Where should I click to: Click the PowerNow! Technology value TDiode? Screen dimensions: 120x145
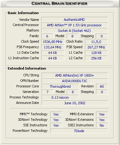pyautogui.click(x=79, y=131)
